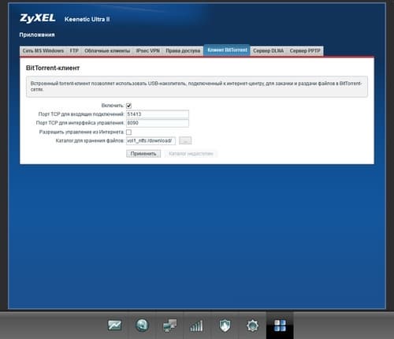The height and width of the screenshot is (339, 394).
Task: Select the Клиент BitTorrent tab
Action: 227,50
